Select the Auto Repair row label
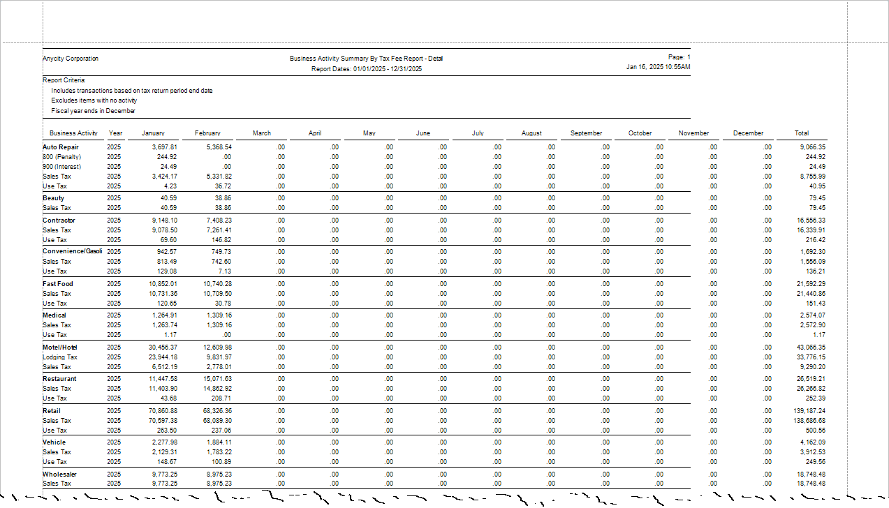This screenshot has height=508, width=889. click(61, 147)
